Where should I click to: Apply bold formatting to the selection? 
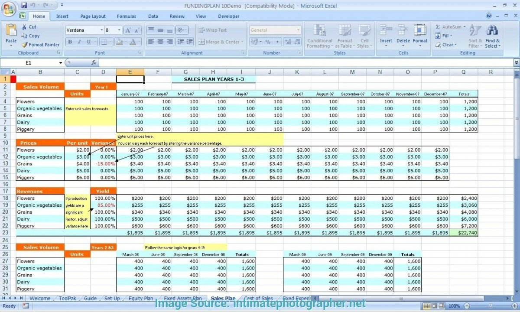click(x=70, y=41)
